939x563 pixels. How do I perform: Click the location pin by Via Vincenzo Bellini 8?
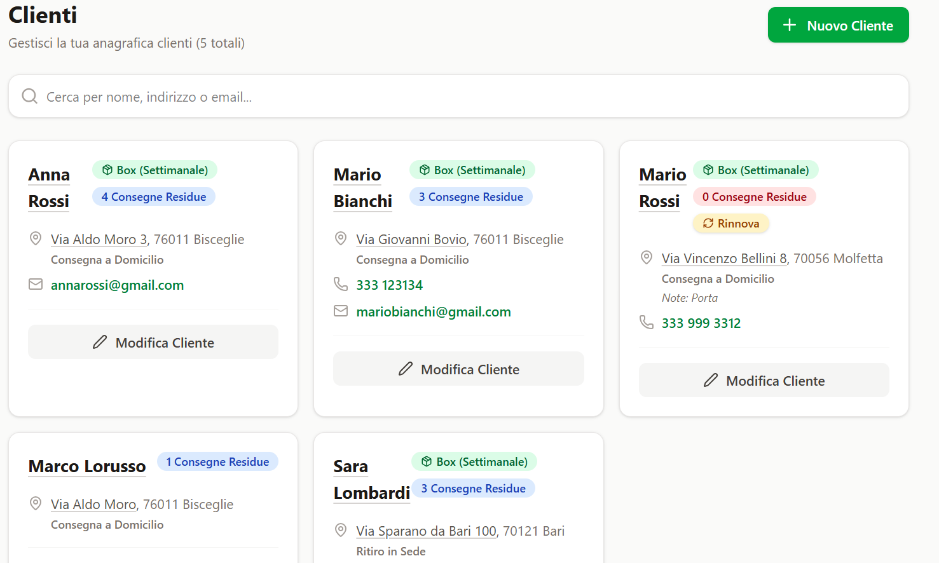(646, 257)
